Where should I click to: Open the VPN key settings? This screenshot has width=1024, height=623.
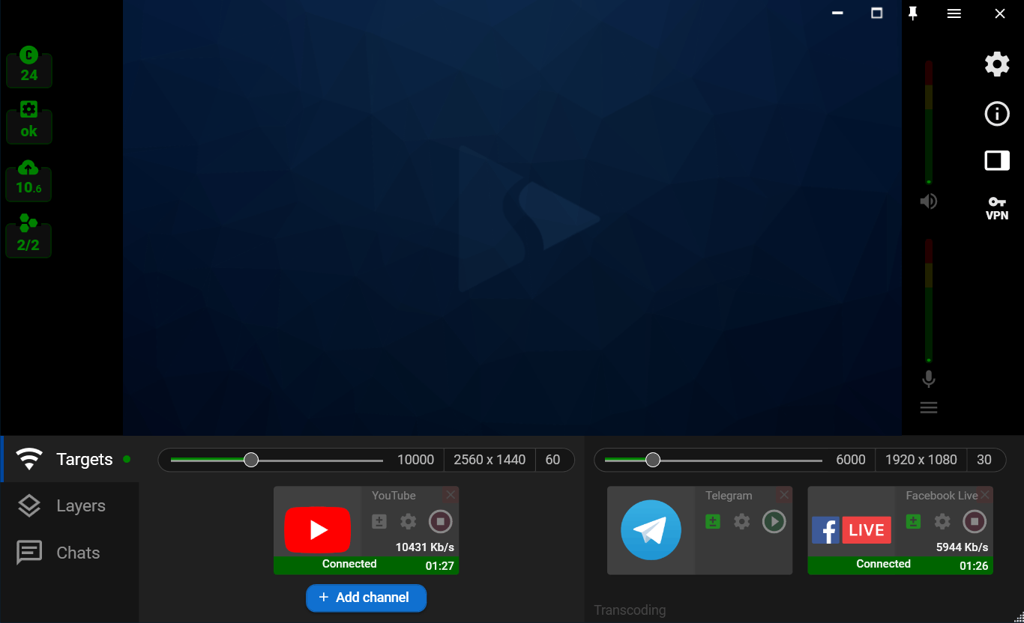coord(996,207)
